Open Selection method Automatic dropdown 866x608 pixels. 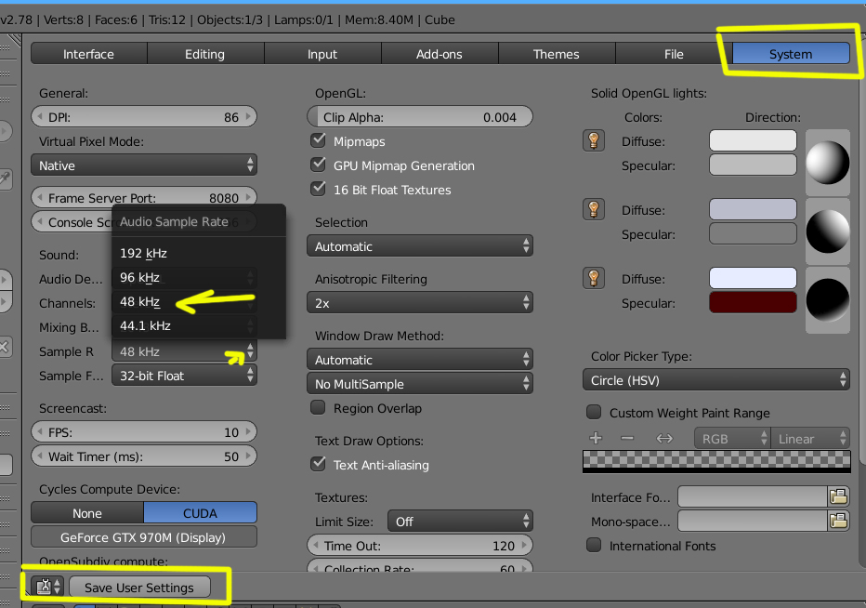click(x=420, y=246)
